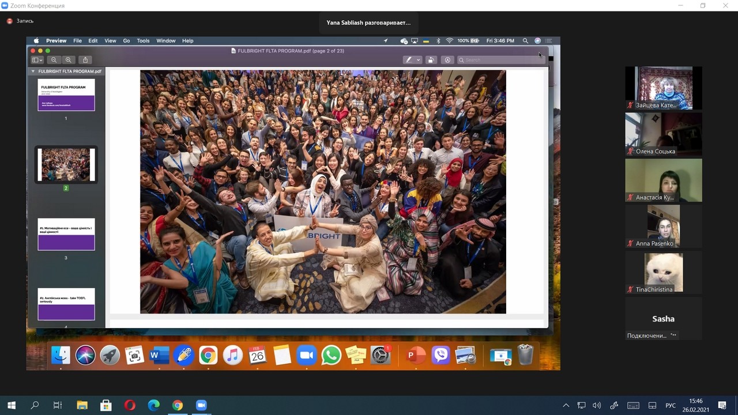Open the sidebar view options dropdown

[x=37, y=60]
